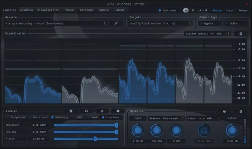Select Peak measurement mode
The width and height of the screenshot is (252, 149).
[x=93, y=118]
